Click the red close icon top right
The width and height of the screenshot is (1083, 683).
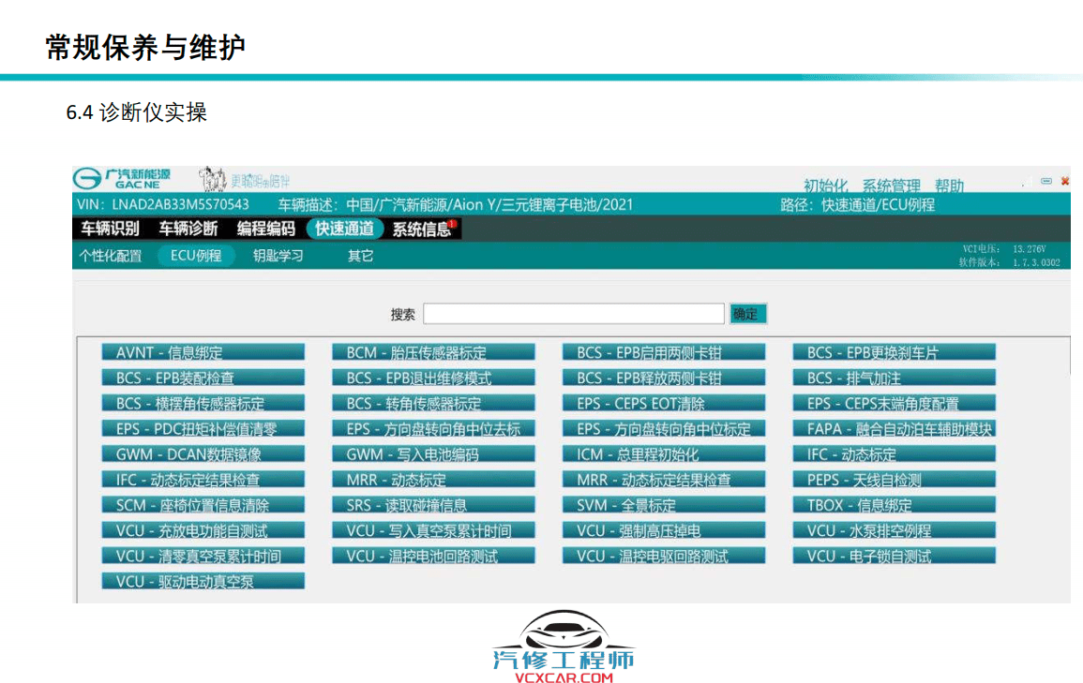coord(1066,180)
